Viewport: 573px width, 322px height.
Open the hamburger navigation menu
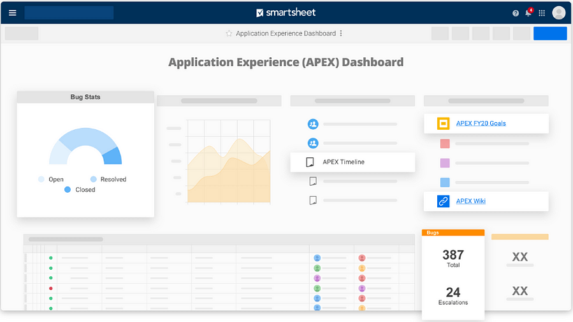pos(12,13)
